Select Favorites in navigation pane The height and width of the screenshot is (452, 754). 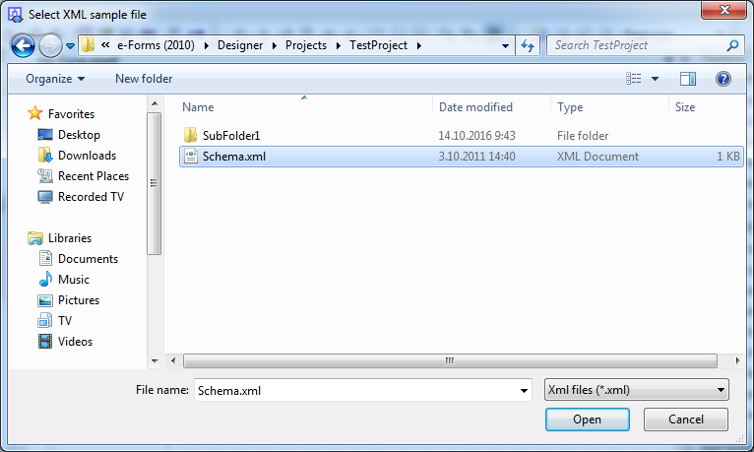pyautogui.click(x=71, y=114)
